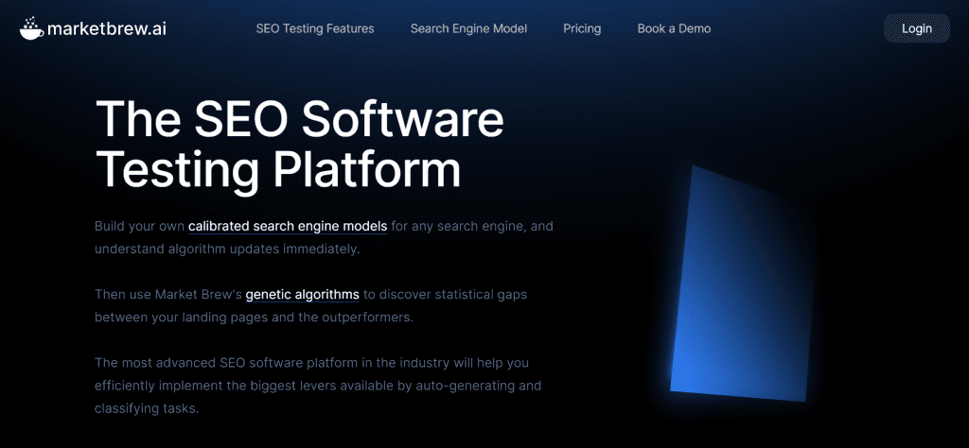Follow the calibrated search engine models link
The width and height of the screenshot is (969, 448).
288,227
